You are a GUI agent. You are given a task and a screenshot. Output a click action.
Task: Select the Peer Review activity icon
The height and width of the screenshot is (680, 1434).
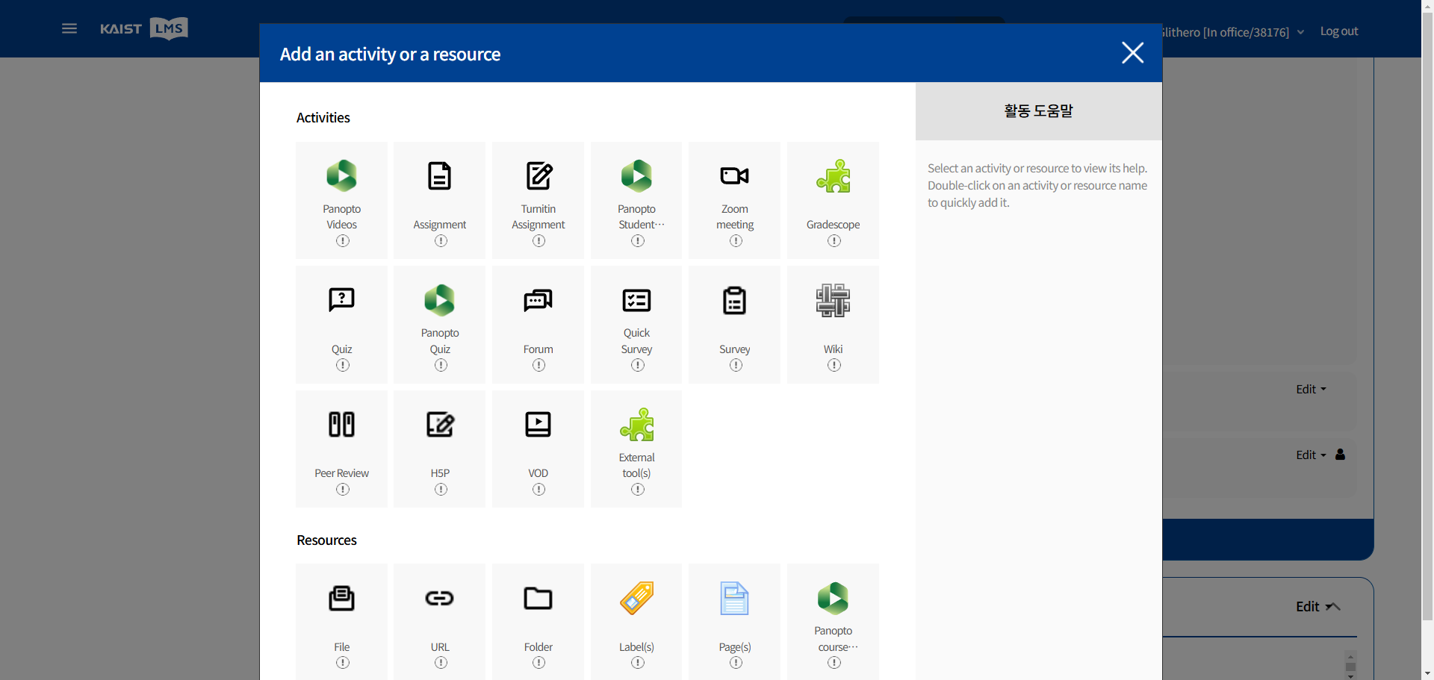coord(342,424)
